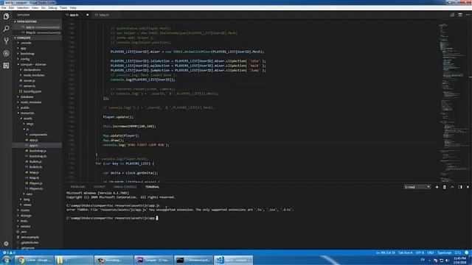Open the File menu
The height and width of the screenshot is (265, 472).
click(x=4, y=8)
